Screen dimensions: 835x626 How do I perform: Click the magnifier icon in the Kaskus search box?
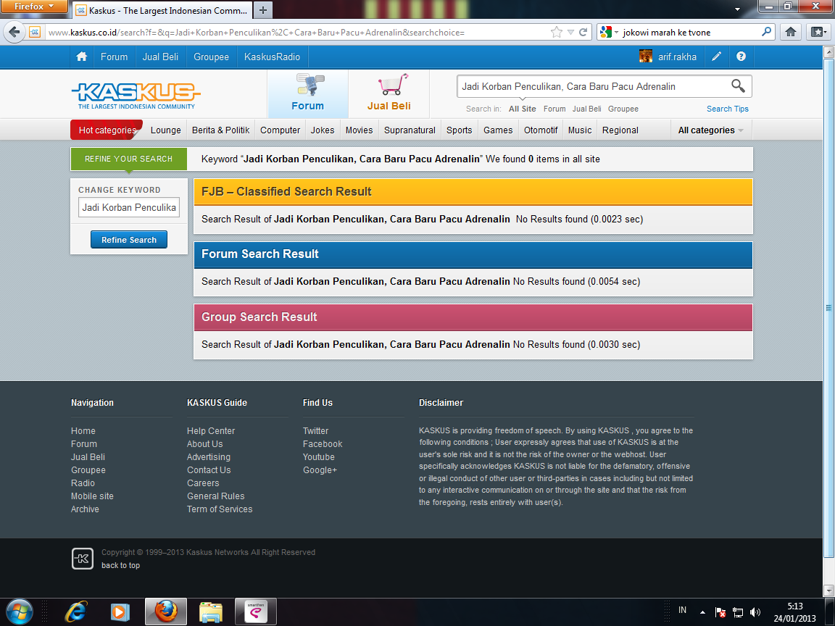pyautogui.click(x=738, y=85)
